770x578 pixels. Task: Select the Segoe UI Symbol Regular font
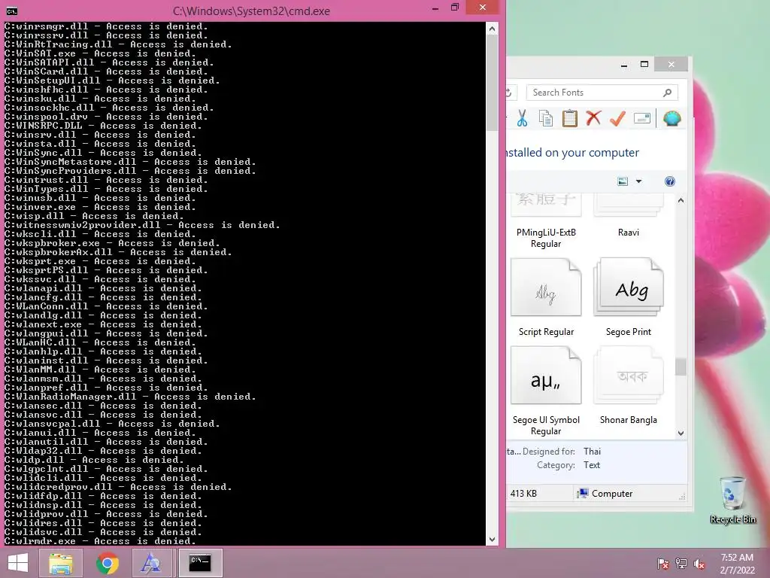546,391
